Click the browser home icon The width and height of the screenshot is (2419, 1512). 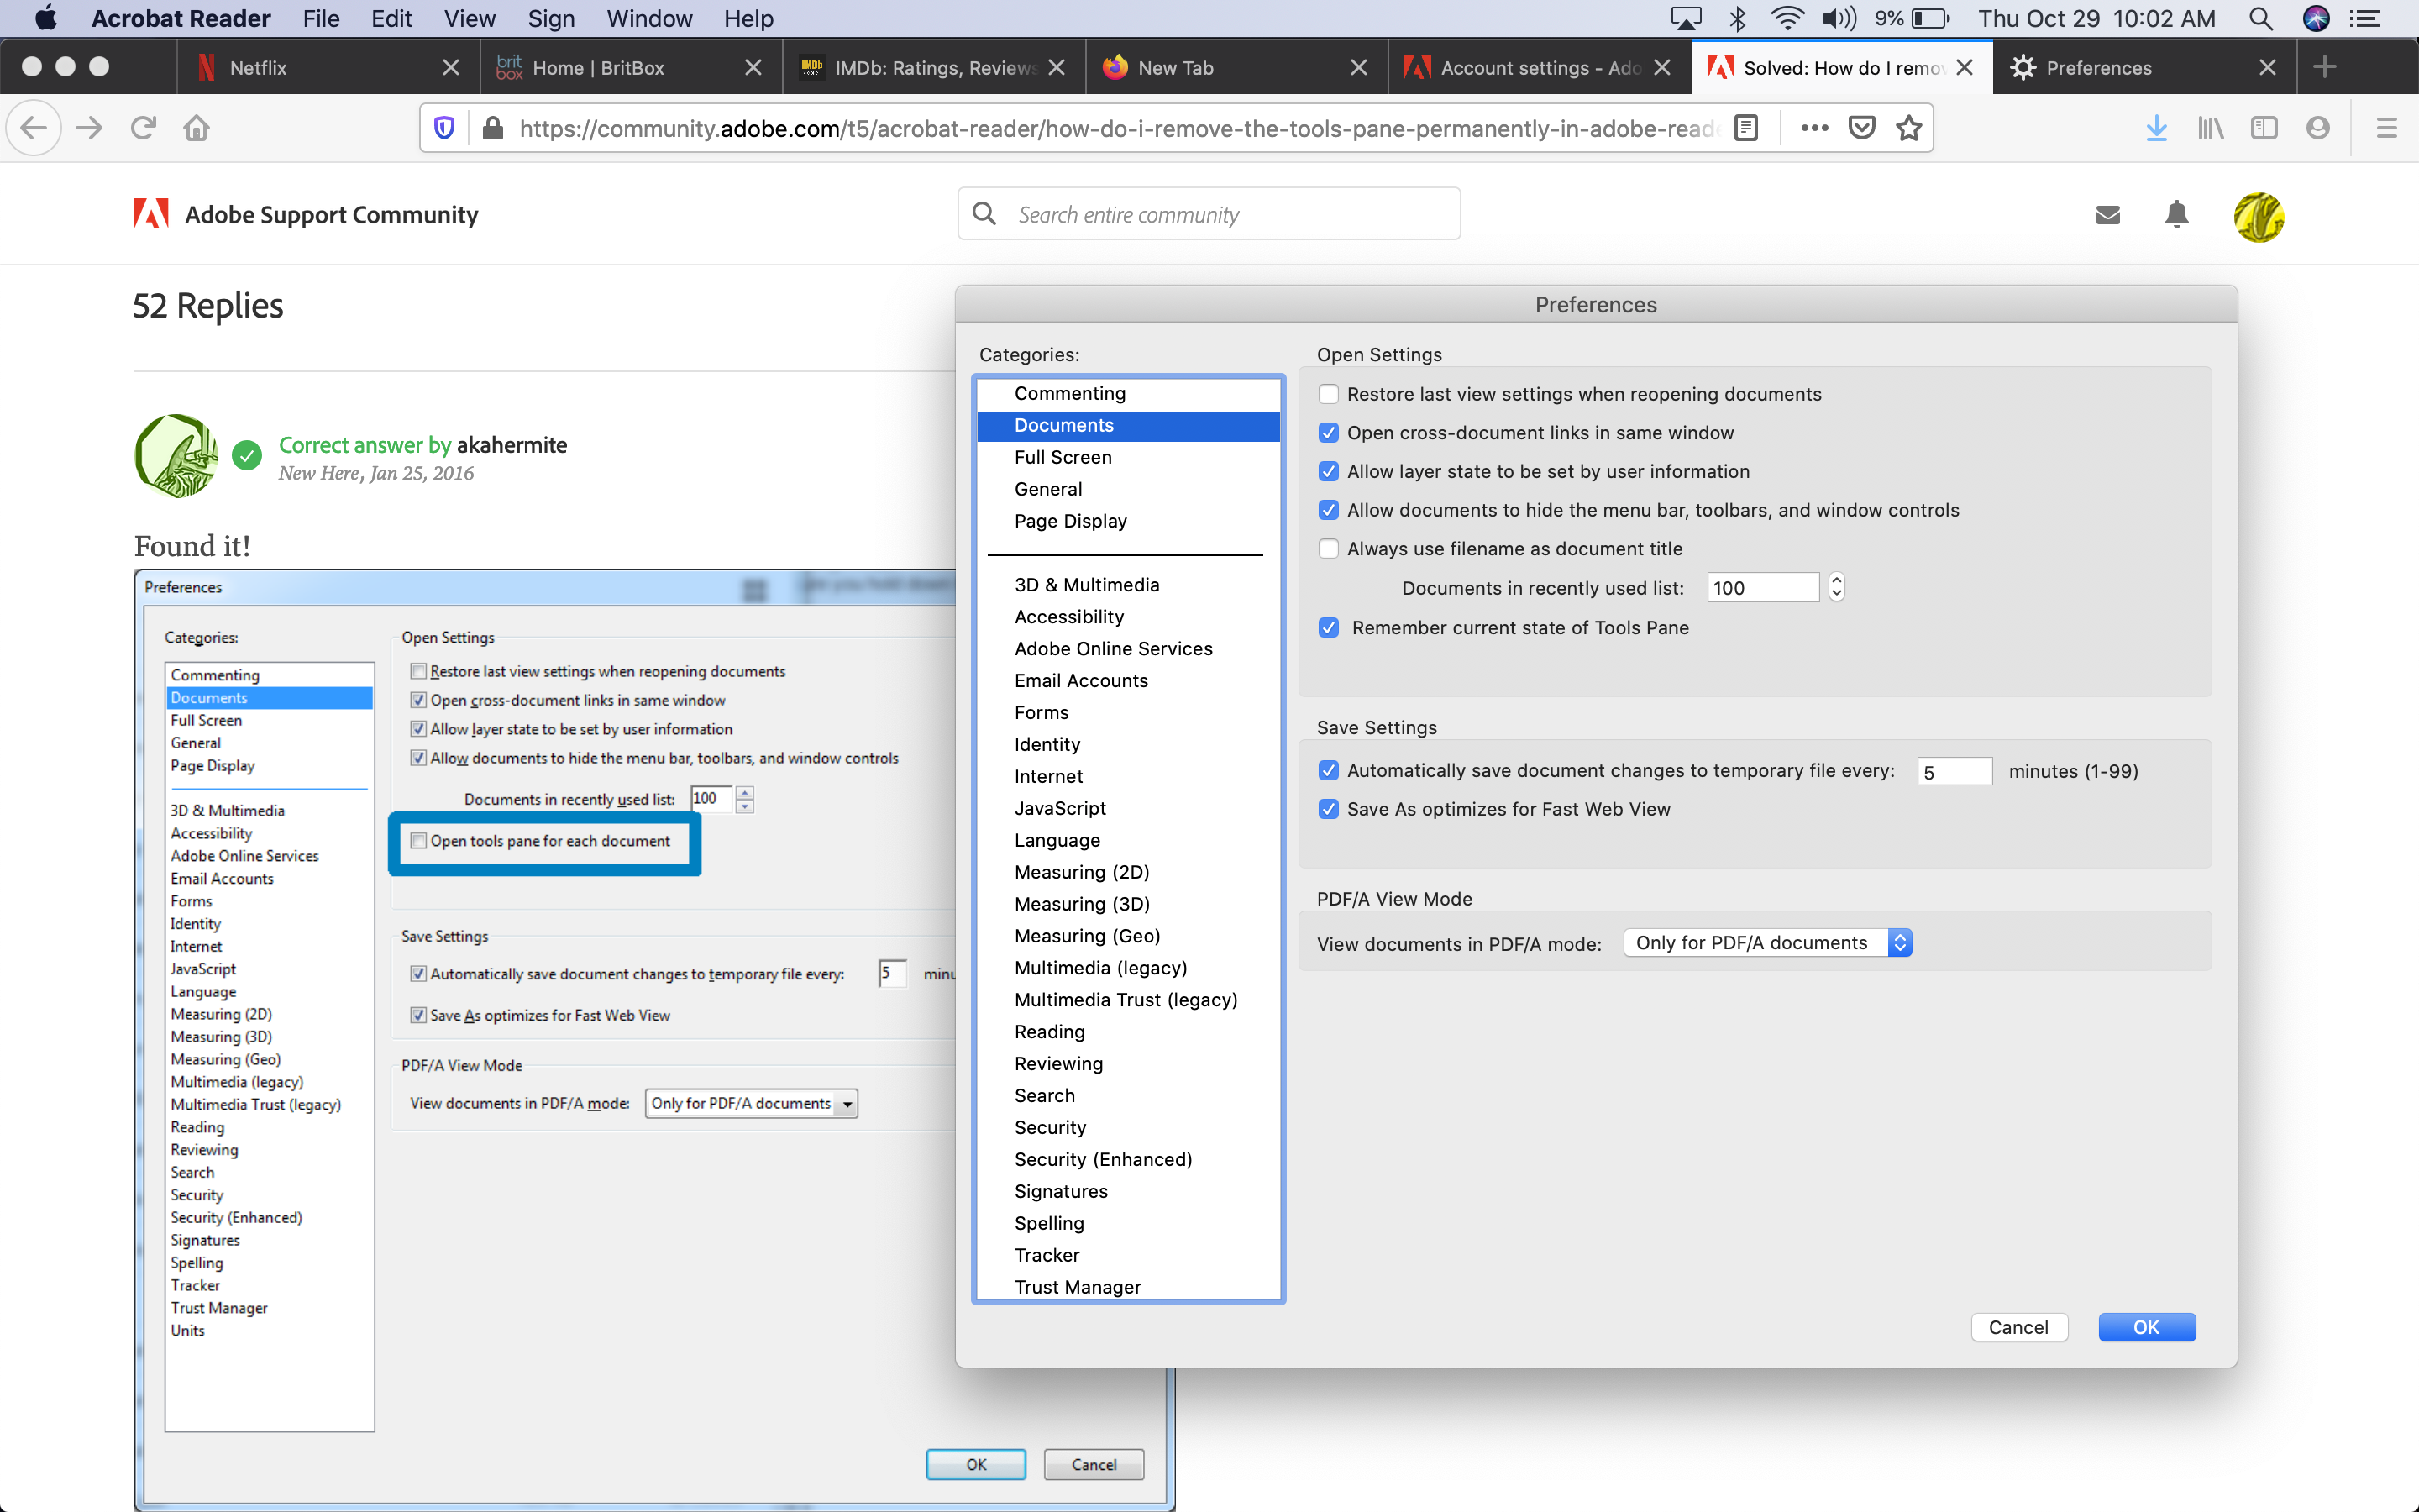pyautogui.click(x=196, y=128)
